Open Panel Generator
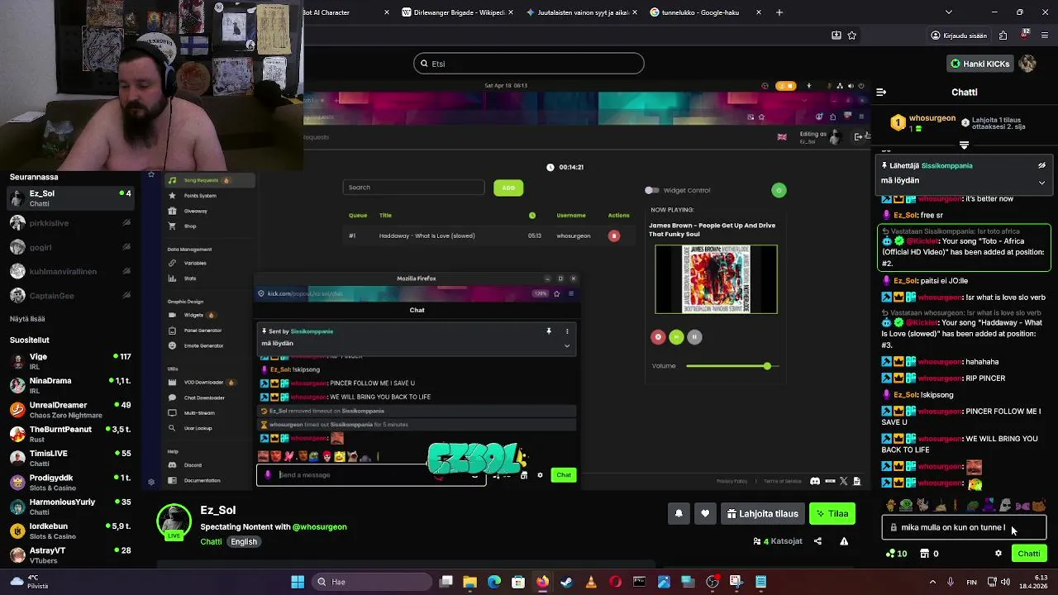Screen dimensions: 1058x595 203,330
